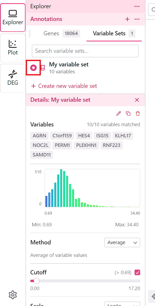Open the Plot panel

pyautogui.click(x=12, y=48)
